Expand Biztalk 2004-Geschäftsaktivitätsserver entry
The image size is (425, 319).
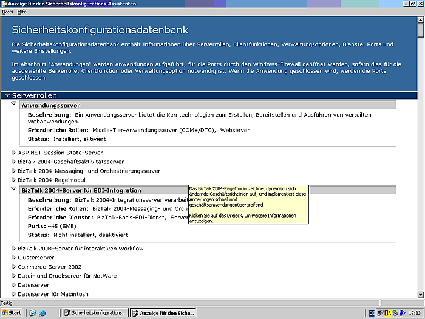14,162
